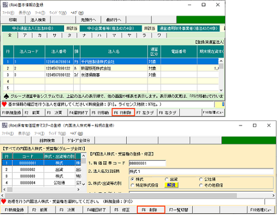Open ウィンドウ(W) menu in 基本情報の登録 window
The height and width of the screenshot is (215, 277).
pyautogui.click(x=58, y=13)
